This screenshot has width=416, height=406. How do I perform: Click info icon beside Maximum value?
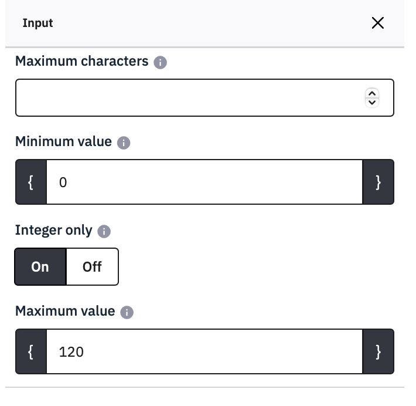(127, 312)
